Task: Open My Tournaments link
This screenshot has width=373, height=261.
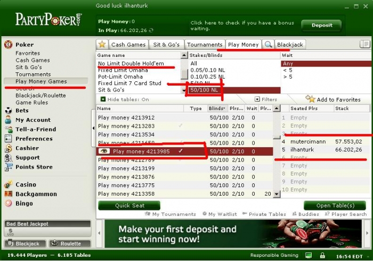Action: pyautogui.click(x=171, y=214)
